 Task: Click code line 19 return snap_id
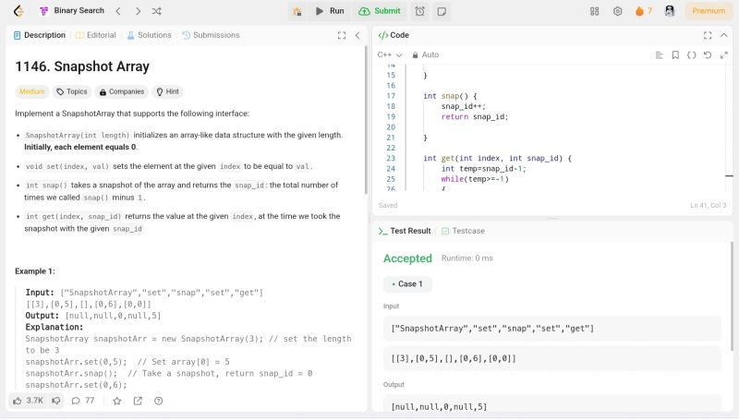click(475, 117)
